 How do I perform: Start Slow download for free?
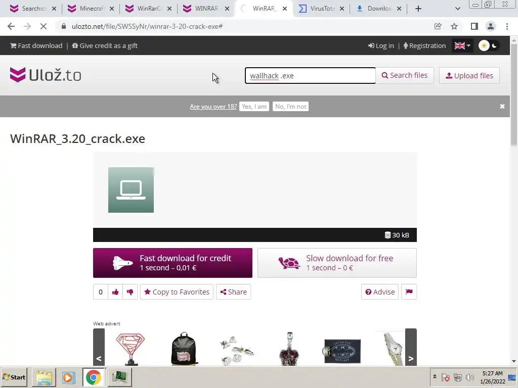[337, 263]
